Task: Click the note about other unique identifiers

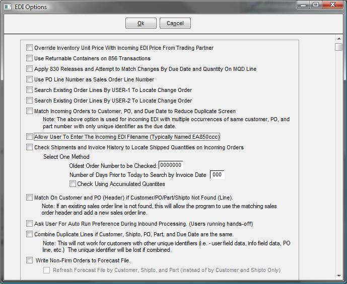Action: (x=166, y=246)
